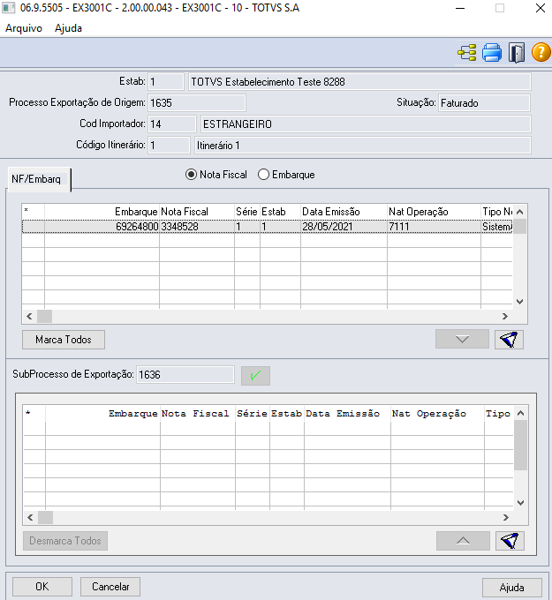Click the Itinerário 1 description field
This screenshot has width=552, height=600.
click(x=363, y=146)
